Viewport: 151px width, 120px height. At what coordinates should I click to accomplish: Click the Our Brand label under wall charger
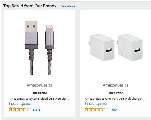pyautogui.click(x=115, y=93)
